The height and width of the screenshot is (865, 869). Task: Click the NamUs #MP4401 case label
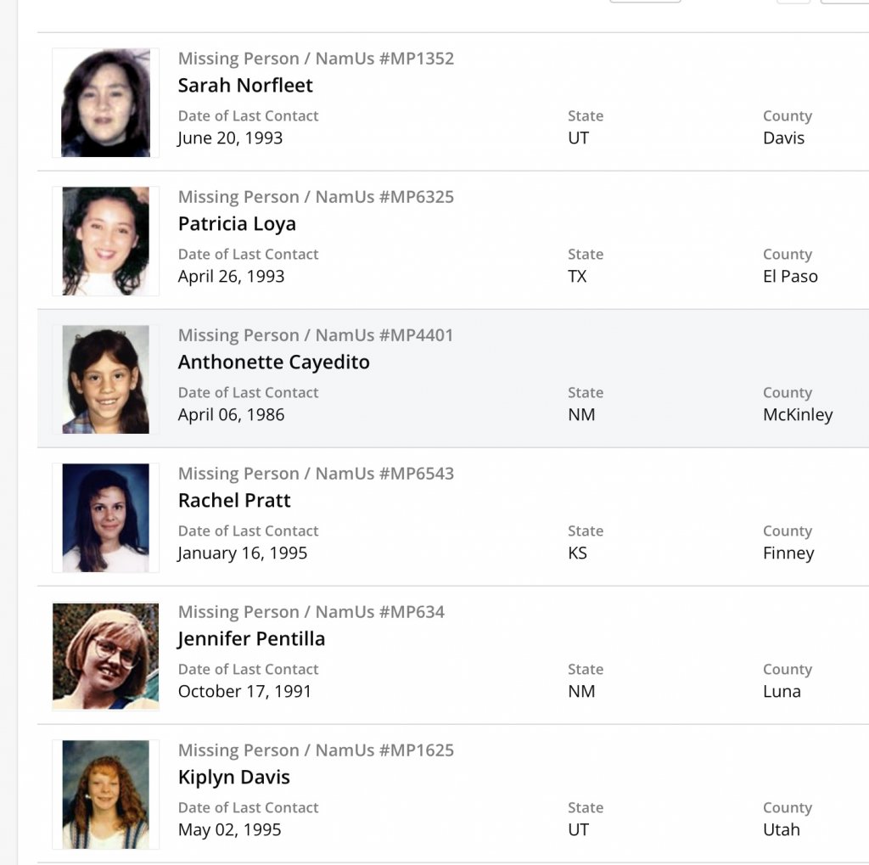[316, 335]
